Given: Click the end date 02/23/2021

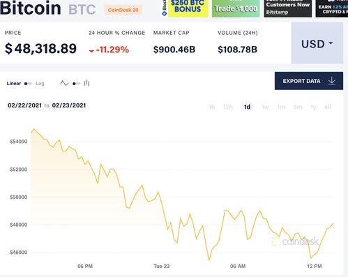Looking at the screenshot, I should pos(69,105).
